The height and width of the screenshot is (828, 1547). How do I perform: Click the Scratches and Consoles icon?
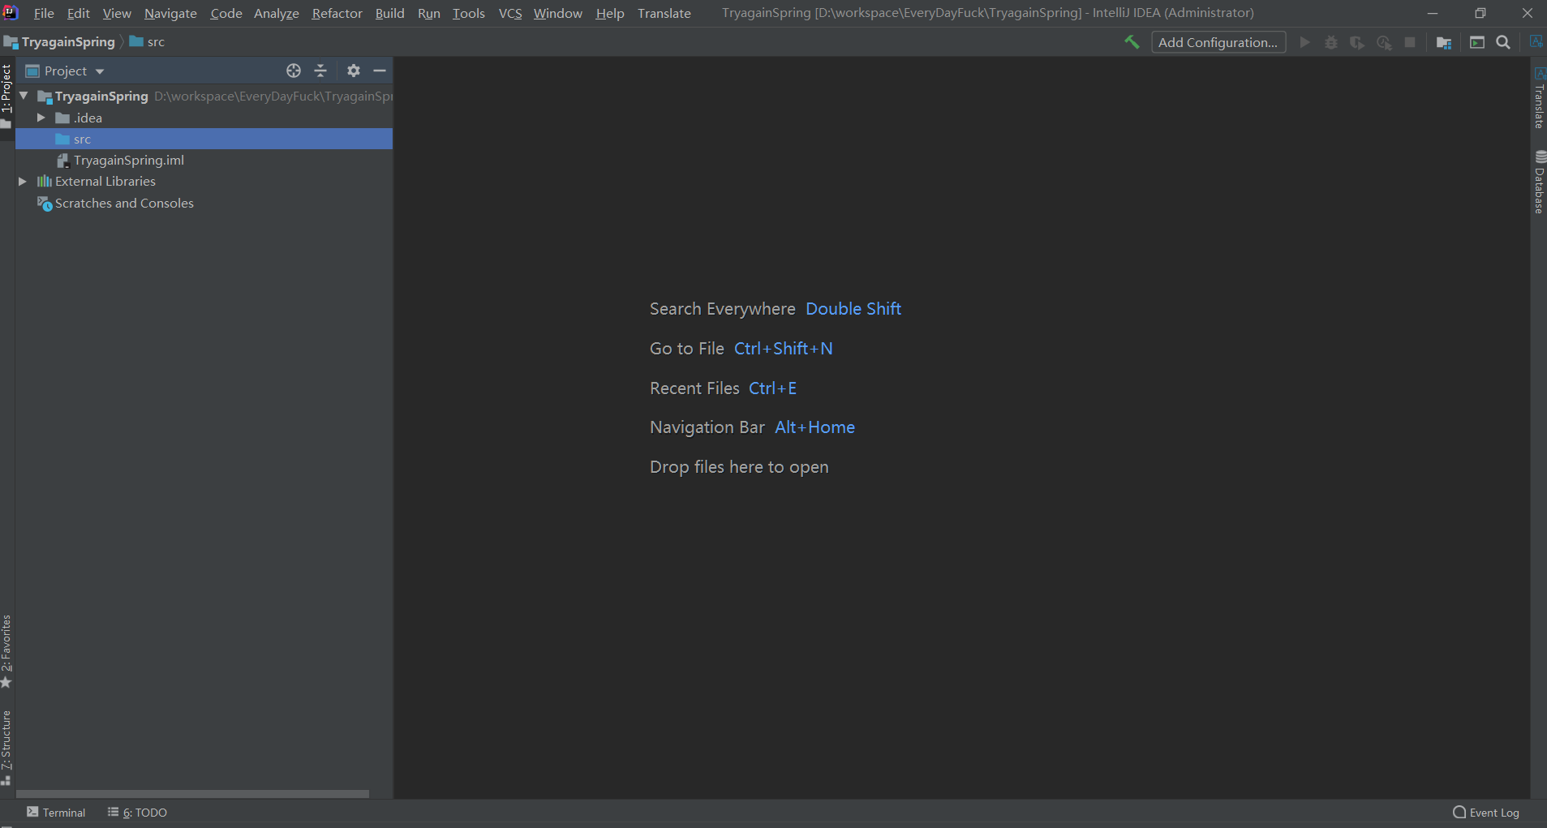click(45, 204)
